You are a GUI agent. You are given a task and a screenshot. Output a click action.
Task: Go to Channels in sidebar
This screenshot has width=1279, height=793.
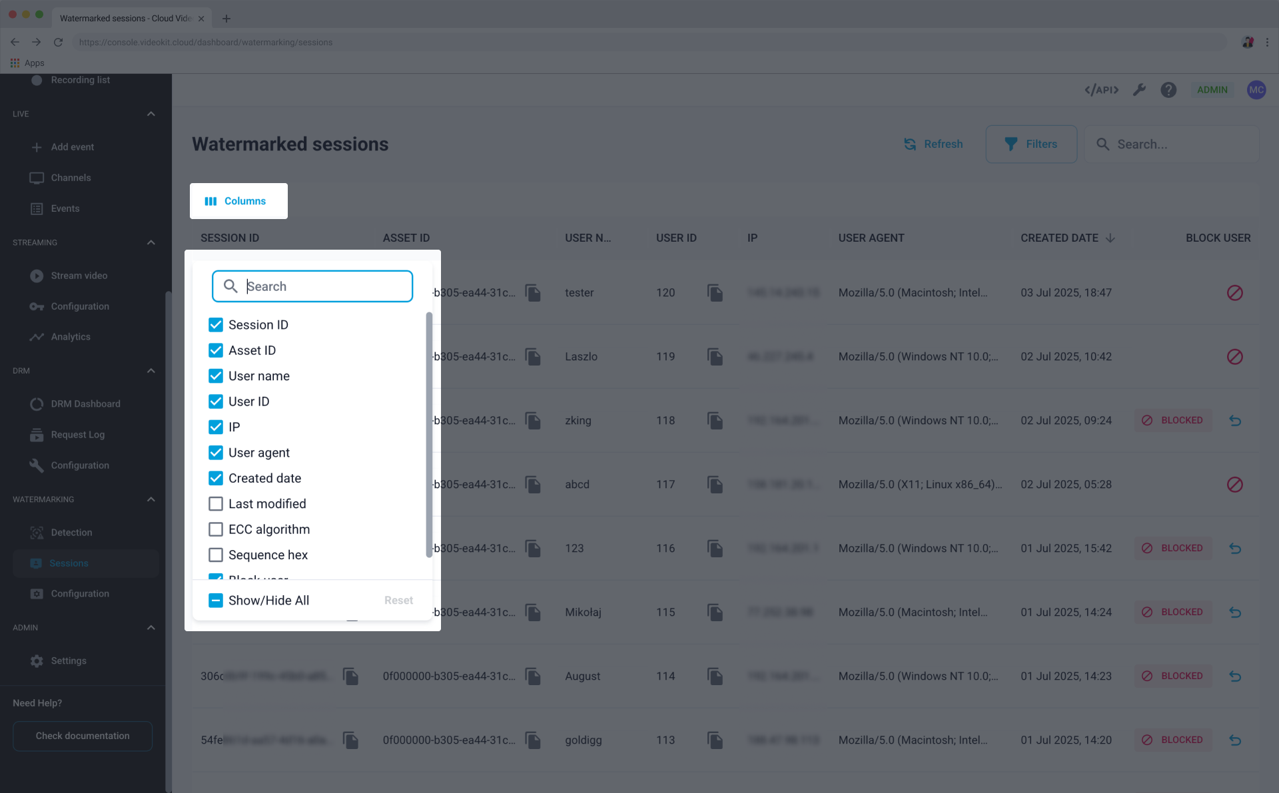pyautogui.click(x=71, y=178)
